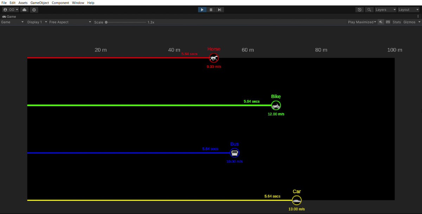Expand the Free Aspect dropdown

pyautogui.click(x=70, y=22)
